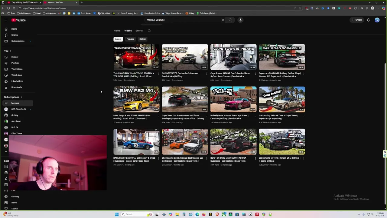
Task: Open more options for INSANE Car Collection video
Action: click(255, 74)
